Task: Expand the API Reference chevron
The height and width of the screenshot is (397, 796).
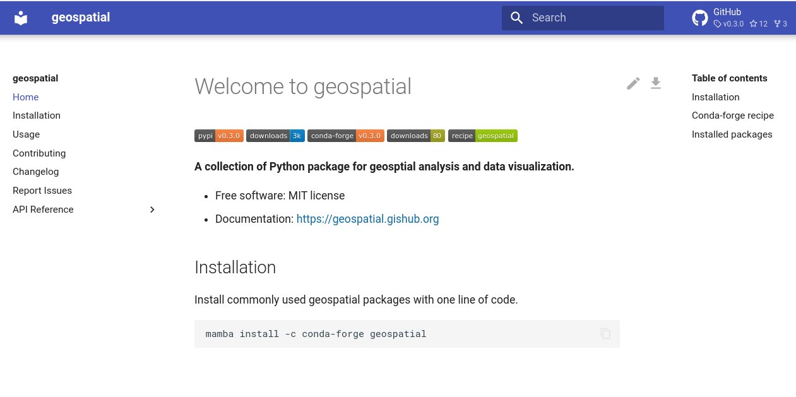Action: point(152,210)
